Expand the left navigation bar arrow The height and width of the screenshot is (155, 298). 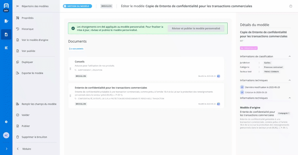tap(6, 149)
